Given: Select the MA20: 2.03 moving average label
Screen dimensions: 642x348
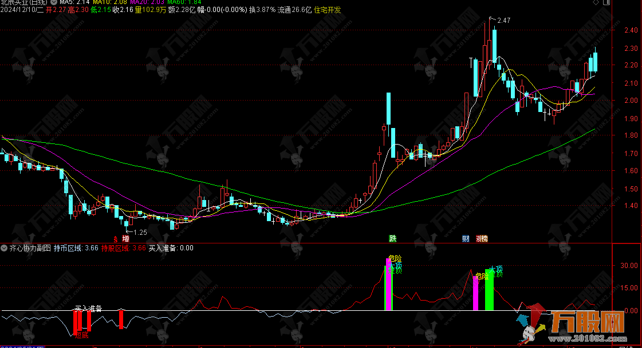Looking at the screenshot, I should coord(147,2).
